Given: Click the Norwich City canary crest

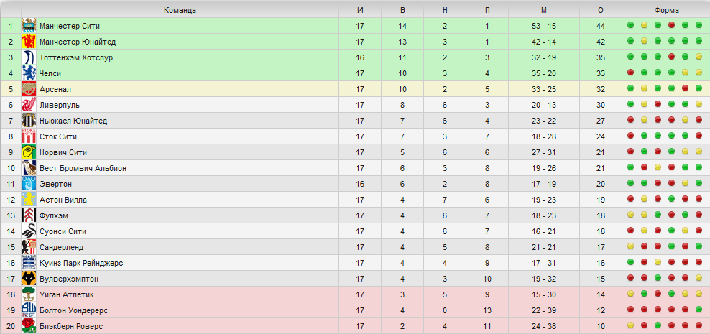Looking at the screenshot, I should click(29, 152).
